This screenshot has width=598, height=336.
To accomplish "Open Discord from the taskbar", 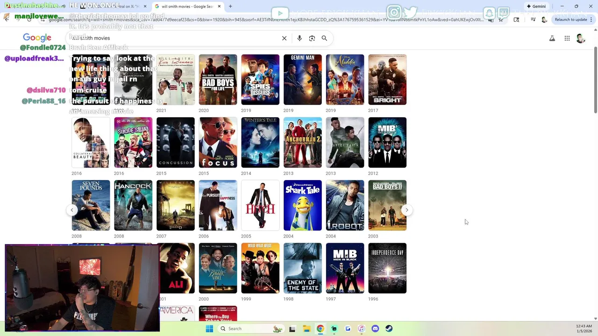I will coord(375,329).
